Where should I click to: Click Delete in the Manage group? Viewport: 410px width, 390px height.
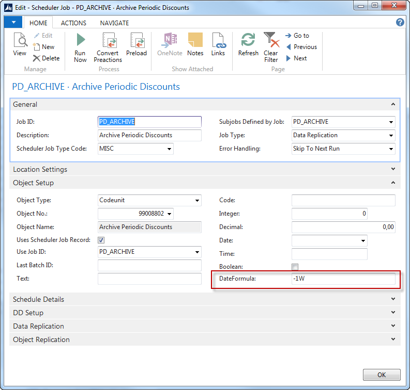[46, 58]
